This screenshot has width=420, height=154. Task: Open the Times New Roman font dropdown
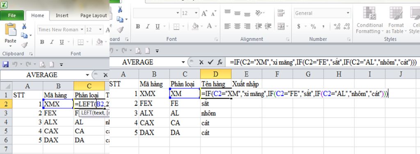pyautogui.click(x=82, y=30)
